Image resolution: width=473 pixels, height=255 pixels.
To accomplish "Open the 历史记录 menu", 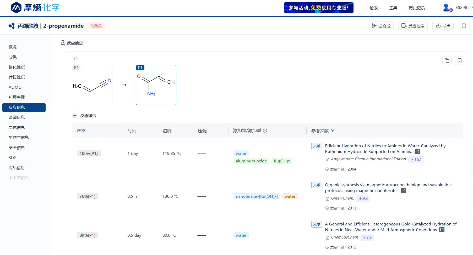I will click(417, 8).
